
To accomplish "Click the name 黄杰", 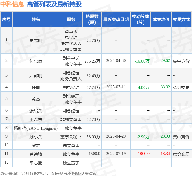I will tap(36, 99).
